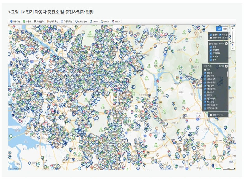
Task: Uncheck the 롯데건설 operator checkbox
Action: click(205, 102)
